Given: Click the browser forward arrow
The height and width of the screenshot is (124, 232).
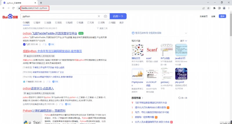Looking at the screenshot, I should [x=8, y=8].
